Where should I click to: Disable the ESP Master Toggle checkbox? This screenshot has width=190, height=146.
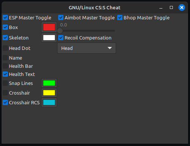5,18
